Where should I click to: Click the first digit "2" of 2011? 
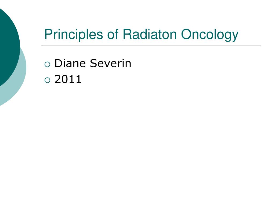(58, 79)
